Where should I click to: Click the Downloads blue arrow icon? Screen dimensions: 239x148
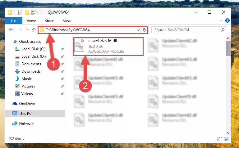point(17,71)
